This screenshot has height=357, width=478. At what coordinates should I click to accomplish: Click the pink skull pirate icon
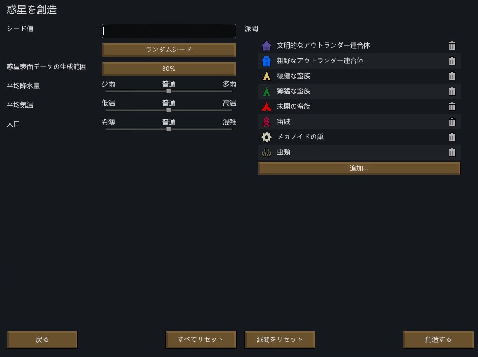[267, 122]
